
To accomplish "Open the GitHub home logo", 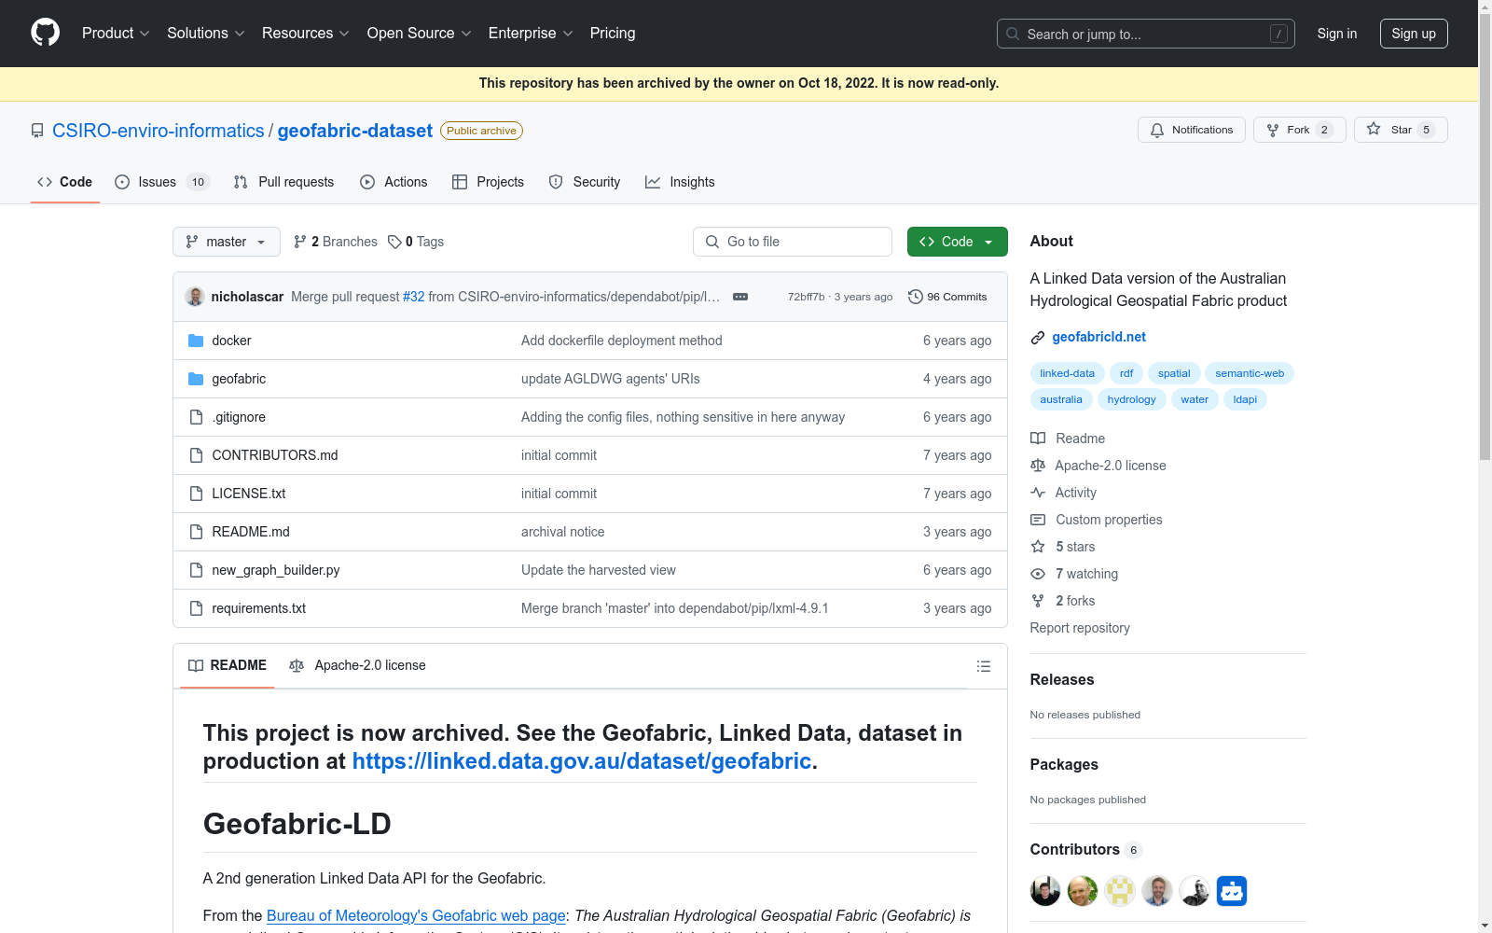I will click(45, 33).
